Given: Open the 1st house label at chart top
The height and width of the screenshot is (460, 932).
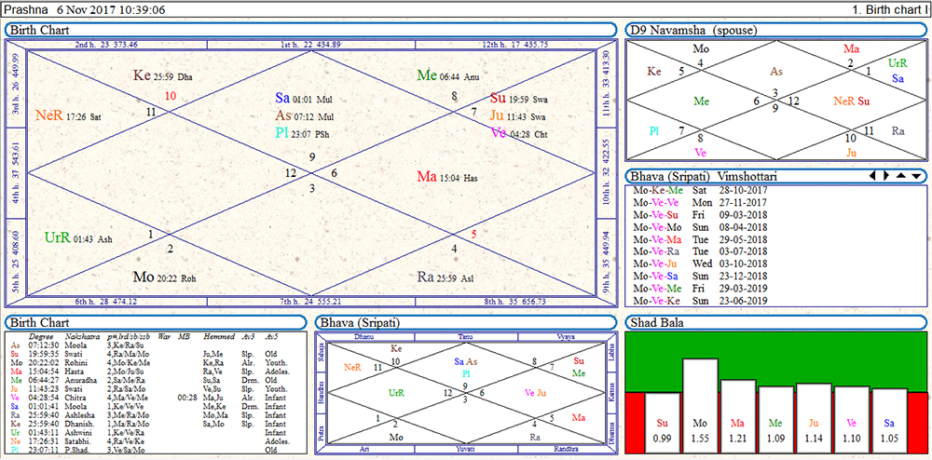Looking at the screenshot, I should [x=310, y=44].
